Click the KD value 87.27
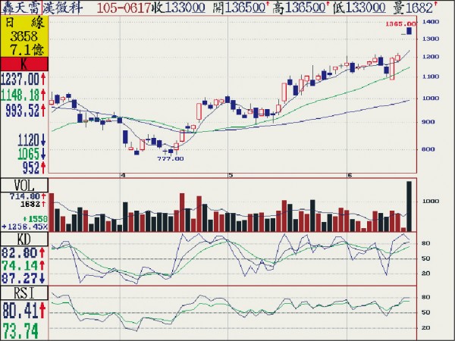 [x=24, y=278]
